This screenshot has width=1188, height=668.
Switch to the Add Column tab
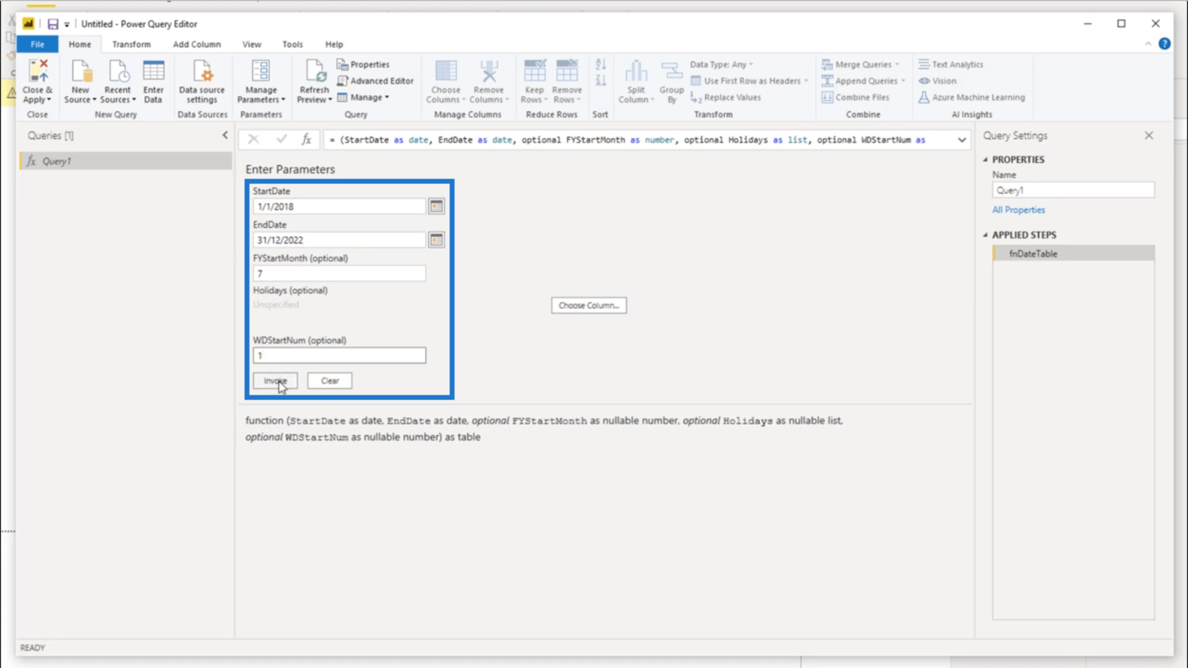[197, 44]
